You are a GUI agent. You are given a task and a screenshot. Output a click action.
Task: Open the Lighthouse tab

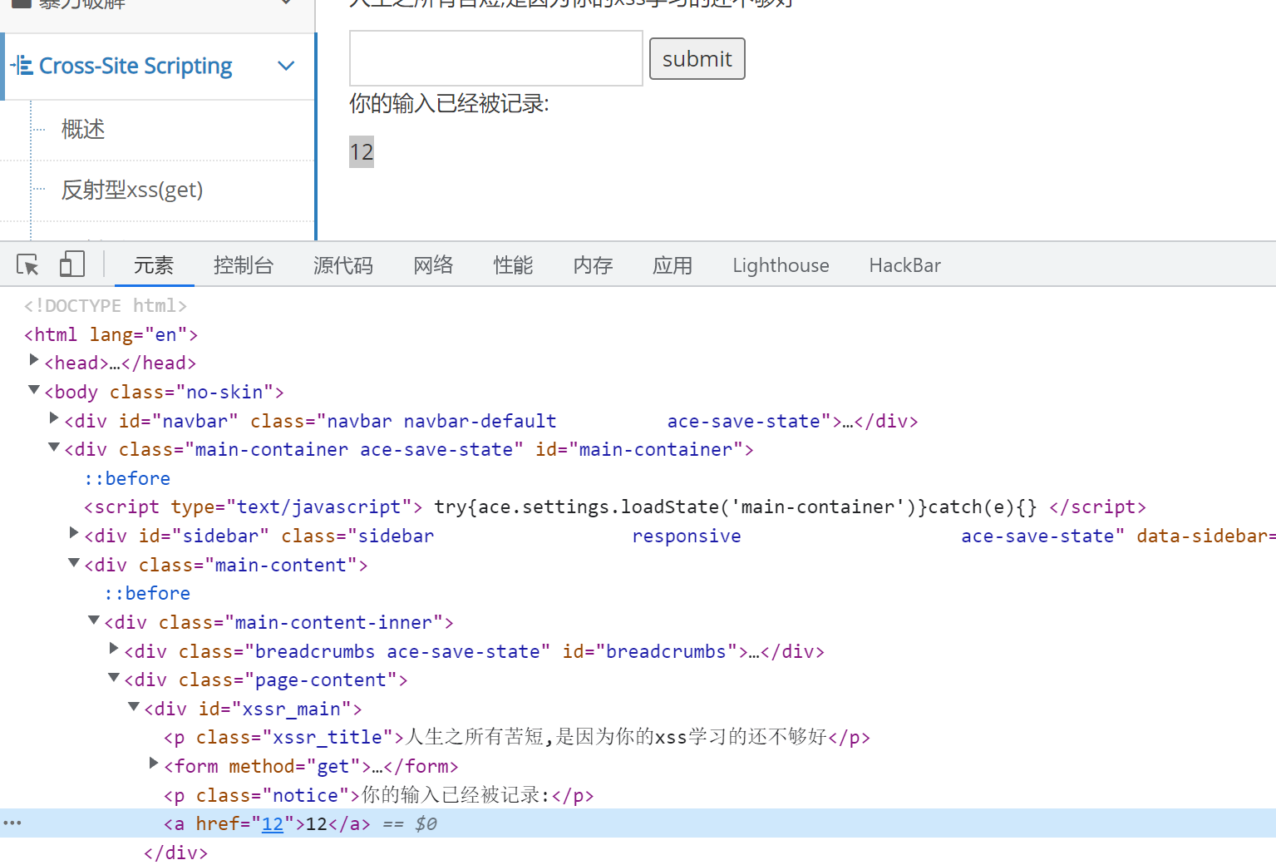pos(781,265)
